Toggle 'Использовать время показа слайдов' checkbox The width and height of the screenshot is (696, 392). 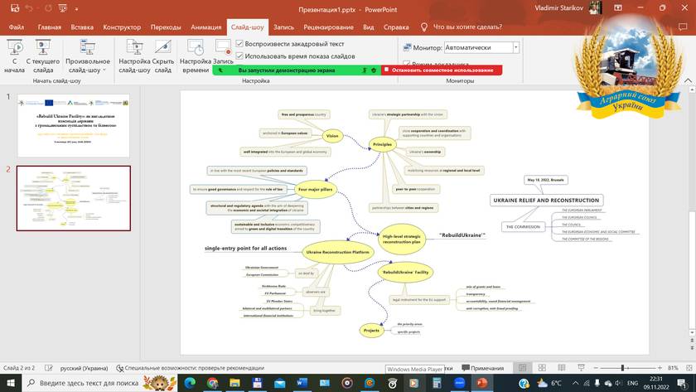click(239, 56)
